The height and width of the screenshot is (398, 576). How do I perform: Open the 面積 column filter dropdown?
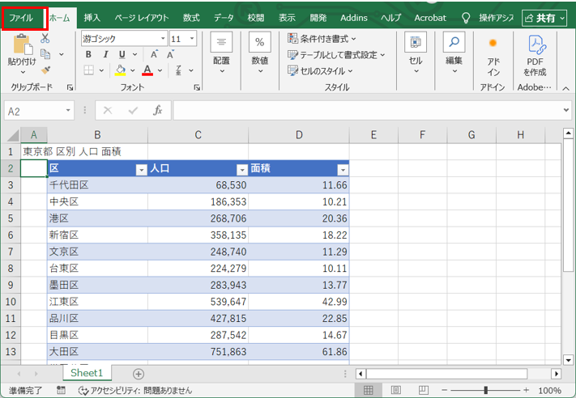click(343, 170)
